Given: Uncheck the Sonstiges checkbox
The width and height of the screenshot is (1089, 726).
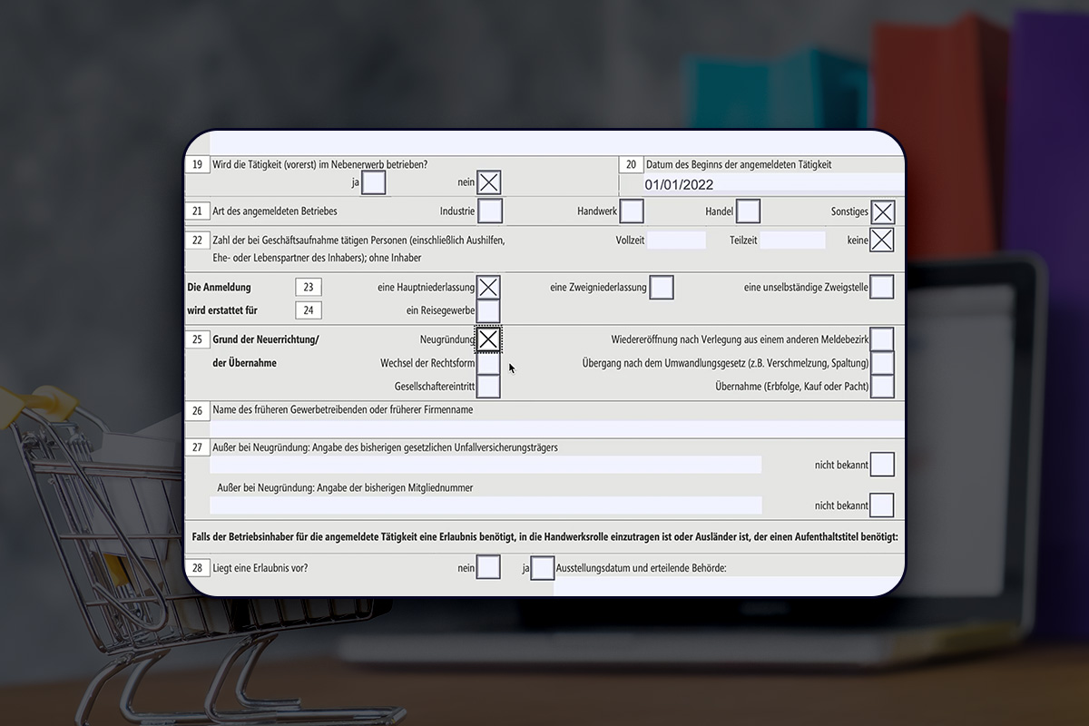Looking at the screenshot, I should click(882, 211).
